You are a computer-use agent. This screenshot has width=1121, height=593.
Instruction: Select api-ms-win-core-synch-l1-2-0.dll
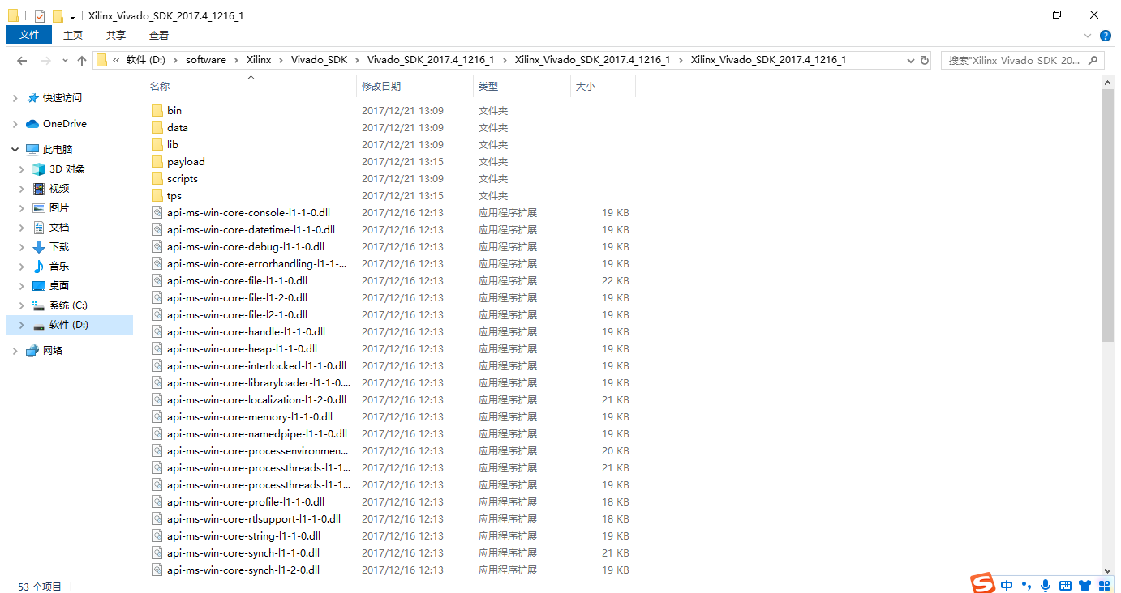(x=243, y=570)
